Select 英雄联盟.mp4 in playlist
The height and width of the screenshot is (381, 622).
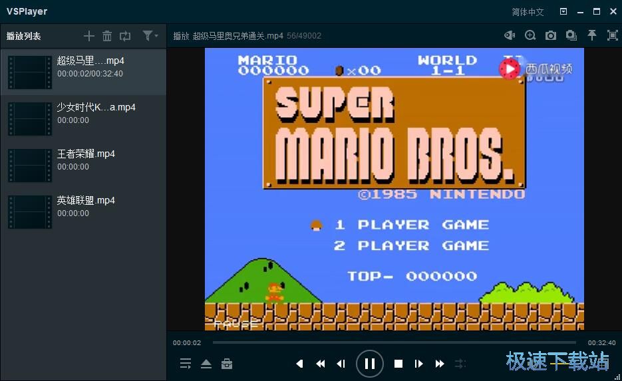83,211
